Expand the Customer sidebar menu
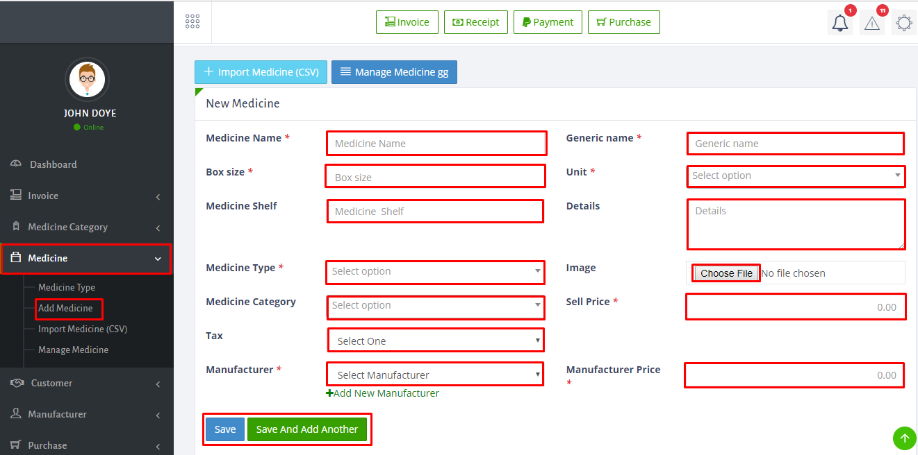The height and width of the screenshot is (455, 918). 51,383
